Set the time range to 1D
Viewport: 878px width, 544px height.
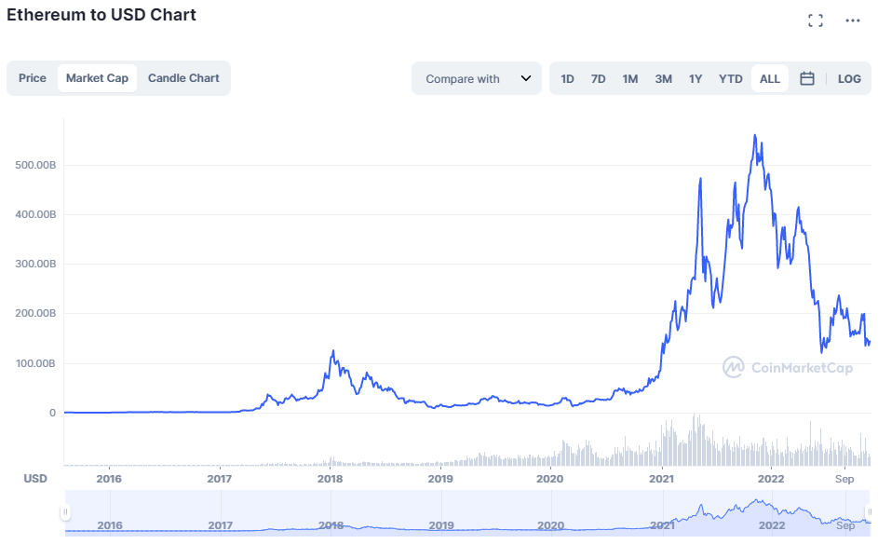point(567,79)
